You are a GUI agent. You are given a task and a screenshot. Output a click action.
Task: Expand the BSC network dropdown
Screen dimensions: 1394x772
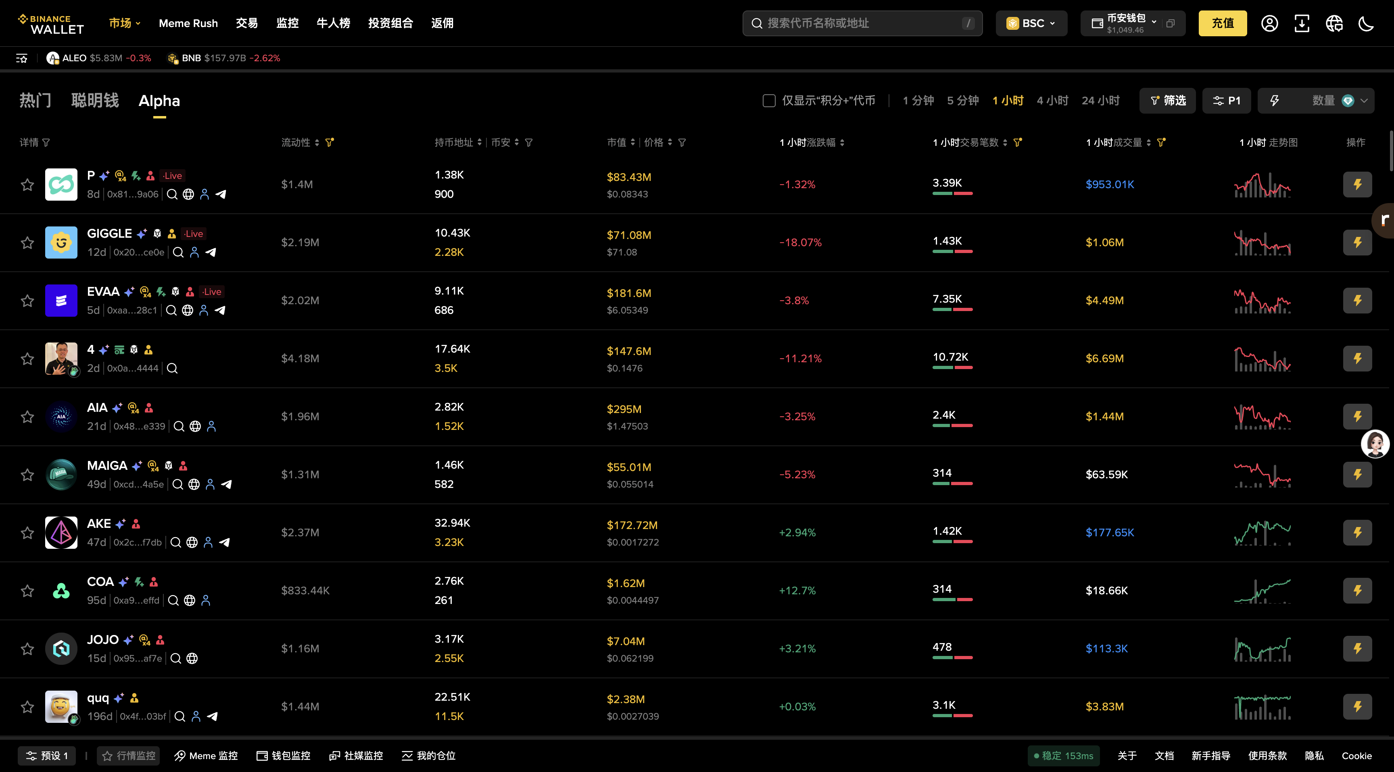point(1031,23)
